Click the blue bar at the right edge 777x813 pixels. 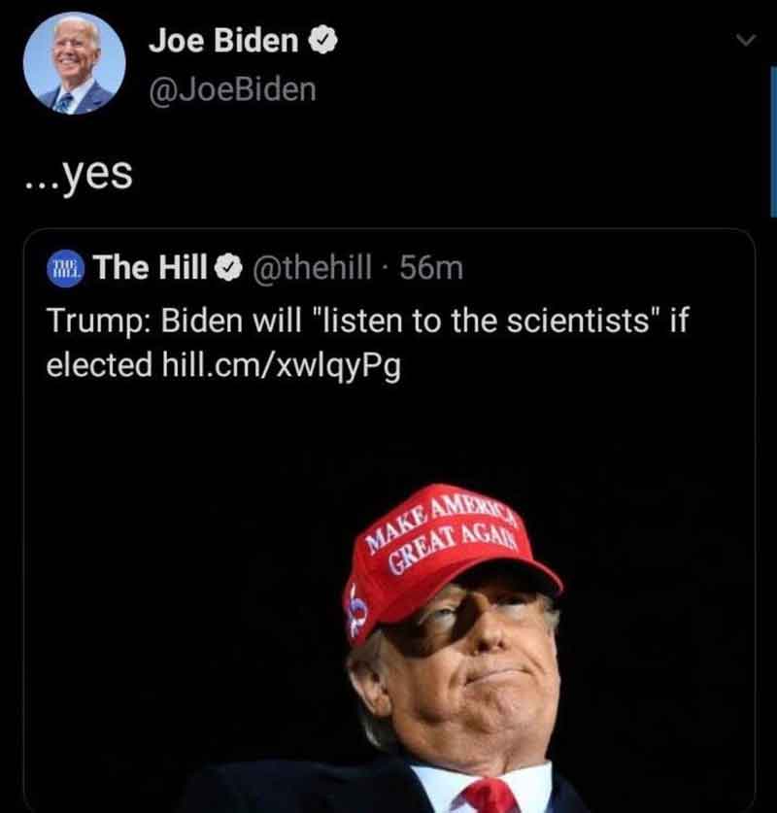click(x=773, y=141)
